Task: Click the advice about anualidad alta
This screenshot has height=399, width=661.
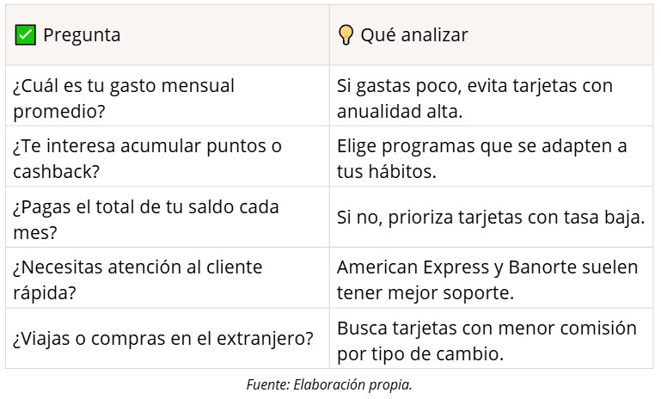Action: tap(474, 98)
